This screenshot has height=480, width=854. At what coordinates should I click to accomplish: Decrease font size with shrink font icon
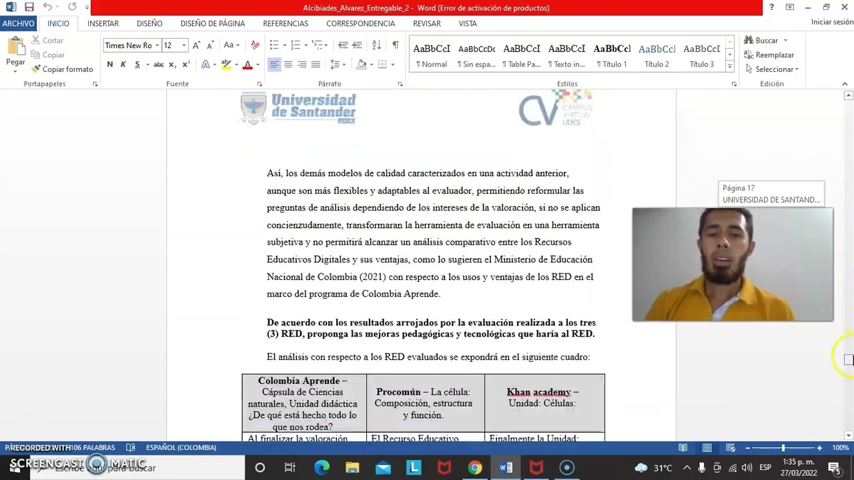210,45
